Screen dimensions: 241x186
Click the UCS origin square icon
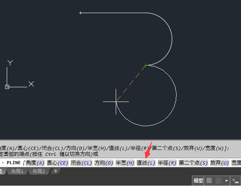coord(7,87)
